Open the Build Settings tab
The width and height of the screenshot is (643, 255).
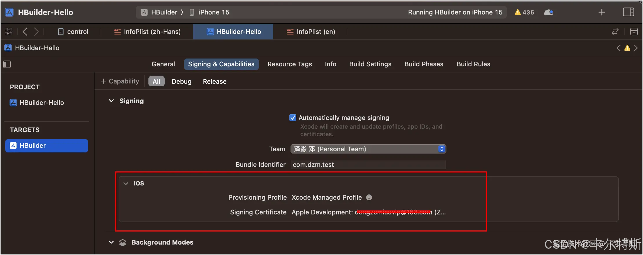[370, 64]
